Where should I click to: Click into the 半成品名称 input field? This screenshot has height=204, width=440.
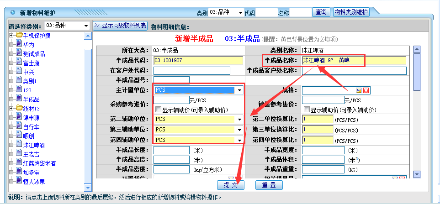coord(354,60)
